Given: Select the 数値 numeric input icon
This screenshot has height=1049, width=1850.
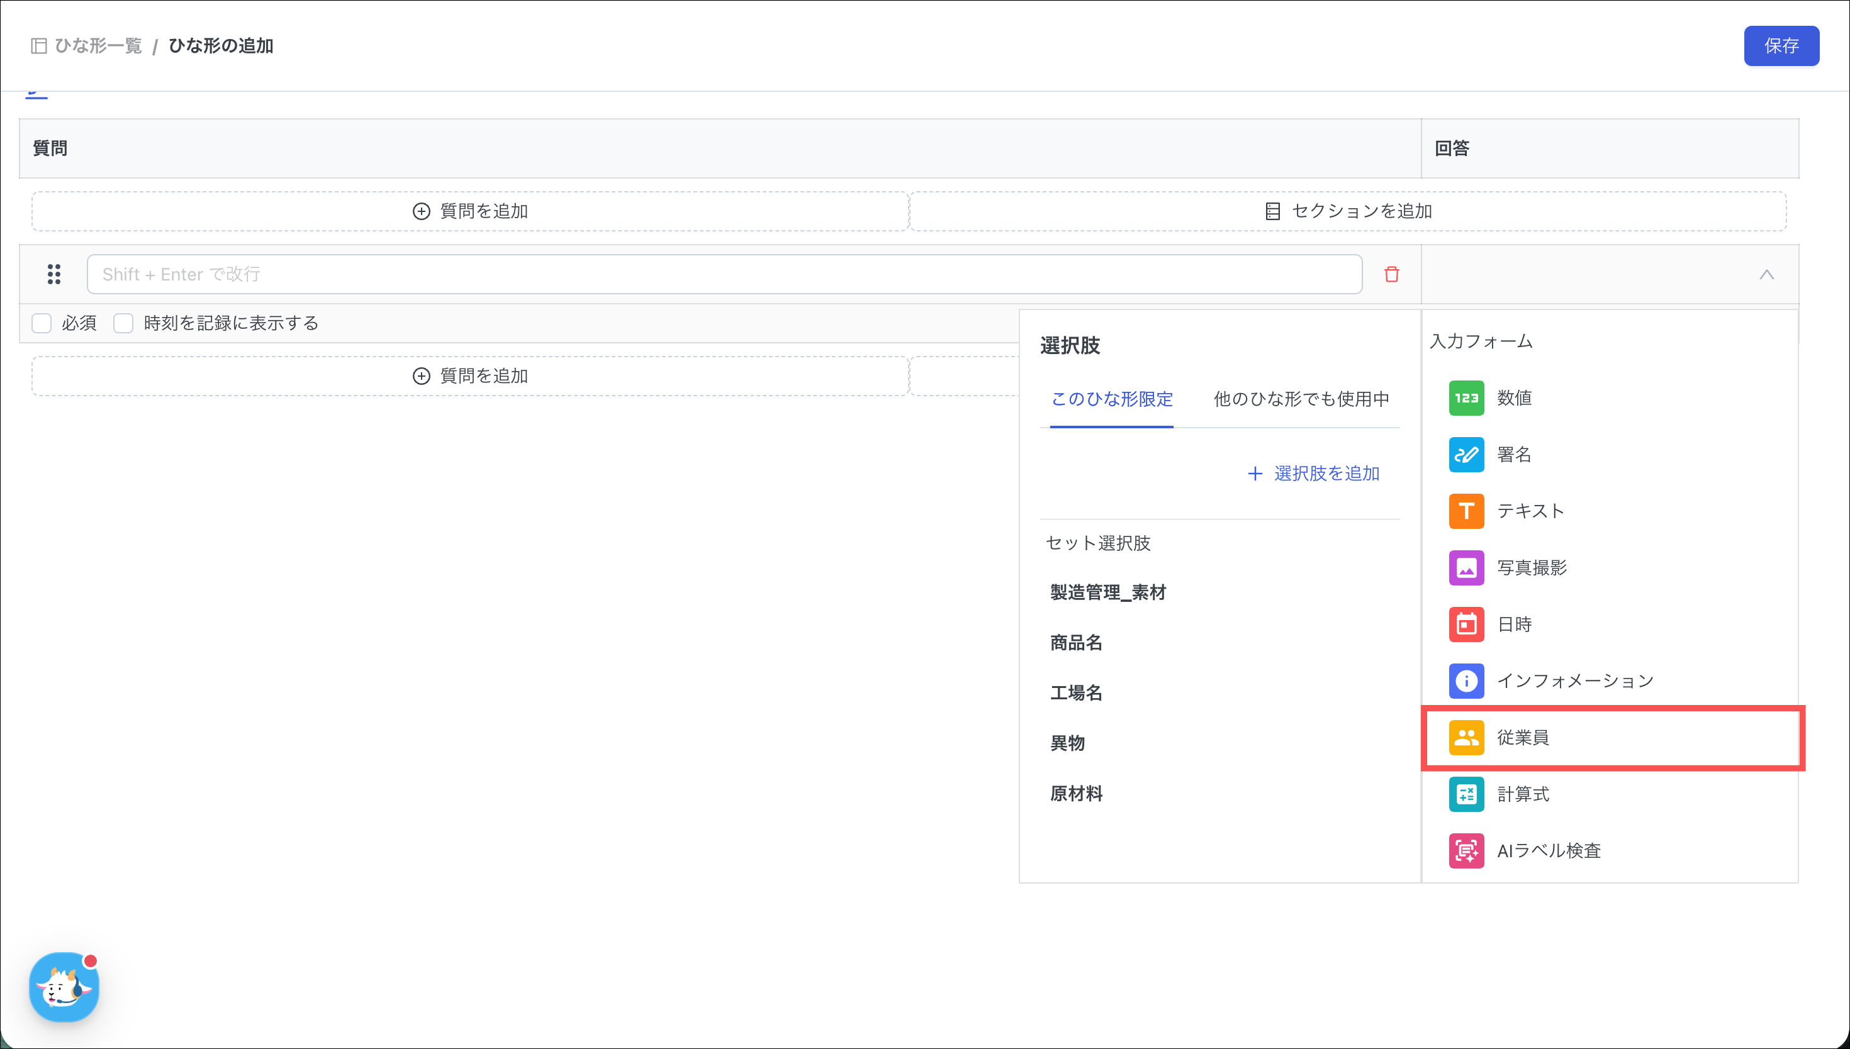Looking at the screenshot, I should (1466, 397).
